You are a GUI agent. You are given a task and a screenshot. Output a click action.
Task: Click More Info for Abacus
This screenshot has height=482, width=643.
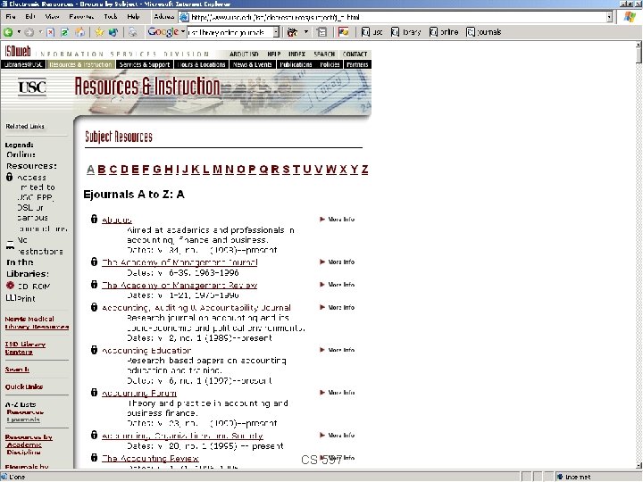(x=337, y=220)
